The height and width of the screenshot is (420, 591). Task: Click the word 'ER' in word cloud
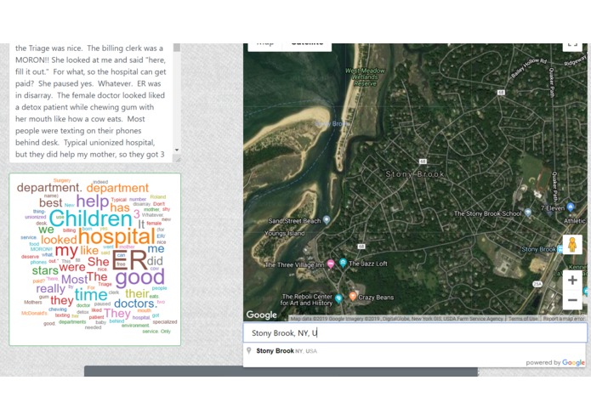129,259
